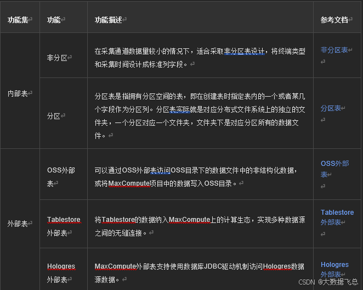Image resolution: width=363 pixels, height=290 pixels.
Task: Click the text 和采集时间设计成标准列字段
Action: tap(139, 64)
